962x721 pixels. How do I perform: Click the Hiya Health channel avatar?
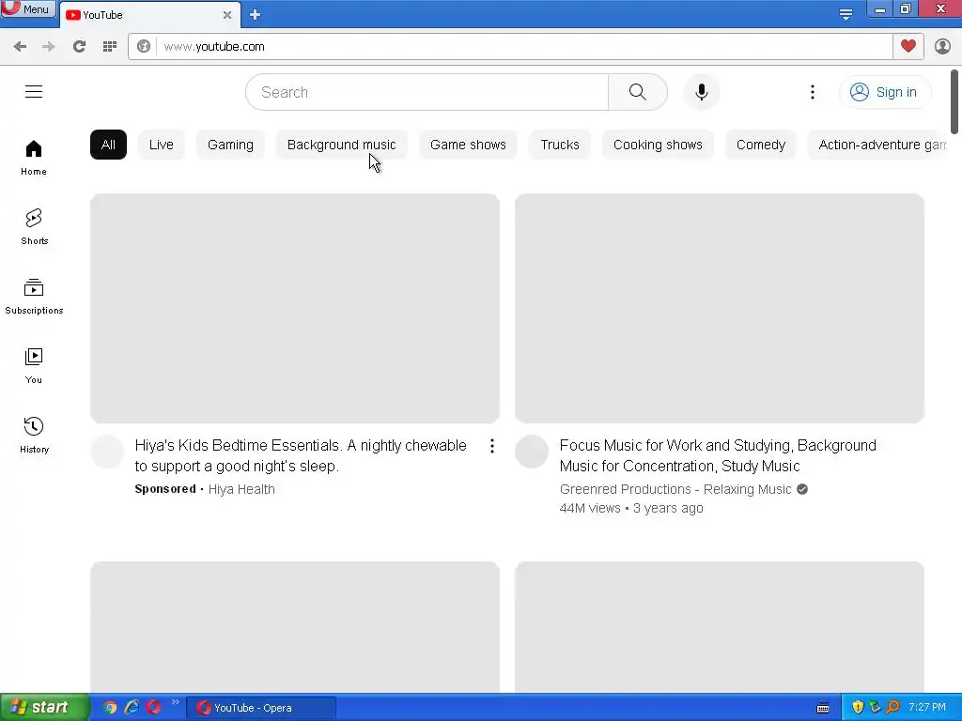click(107, 452)
